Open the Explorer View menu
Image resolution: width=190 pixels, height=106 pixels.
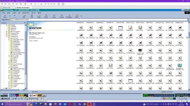[x=14, y=13]
